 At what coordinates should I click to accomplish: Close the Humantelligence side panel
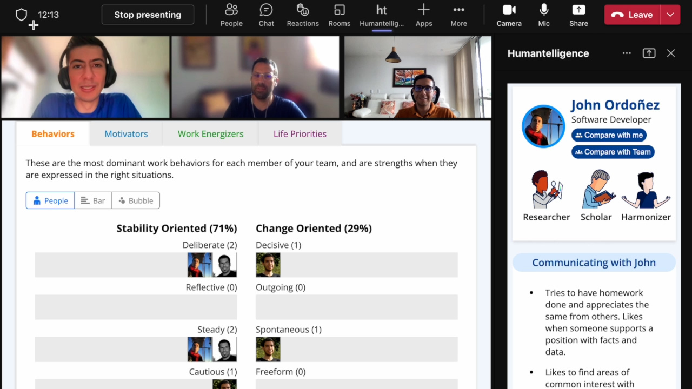(671, 53)
